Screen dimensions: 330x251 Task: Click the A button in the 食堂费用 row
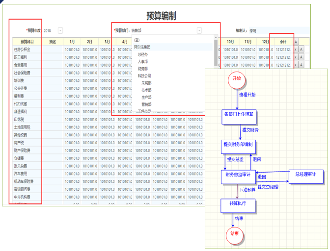click(x=301, y=65)
